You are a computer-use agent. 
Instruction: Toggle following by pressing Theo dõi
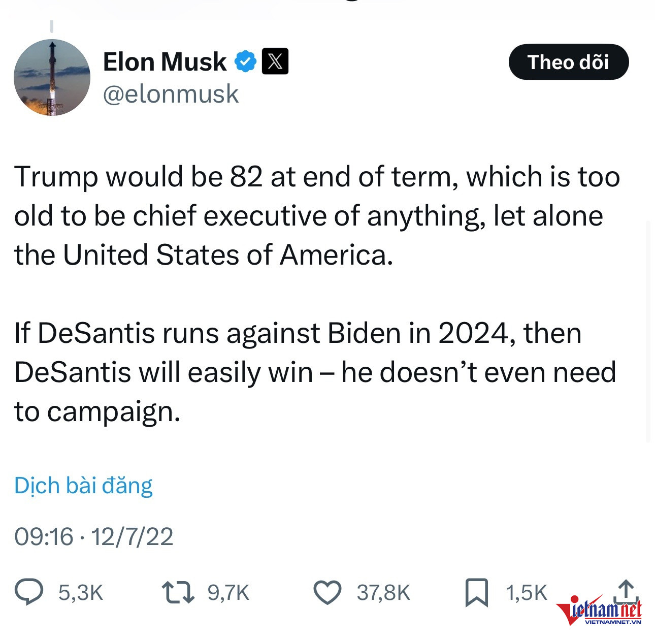coord(569,62)
